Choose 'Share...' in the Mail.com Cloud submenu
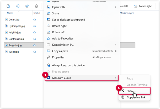160x109 pixels. [135, 91]
